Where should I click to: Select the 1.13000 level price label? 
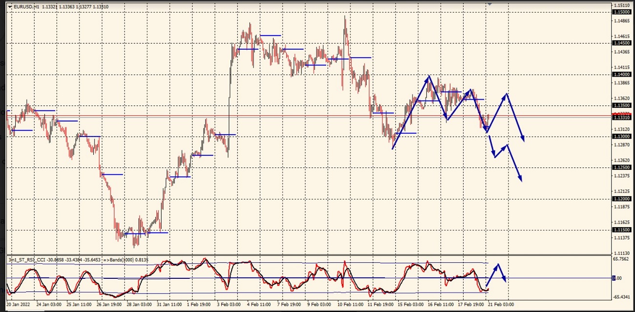pyautogui.click(x=621, y=136)
